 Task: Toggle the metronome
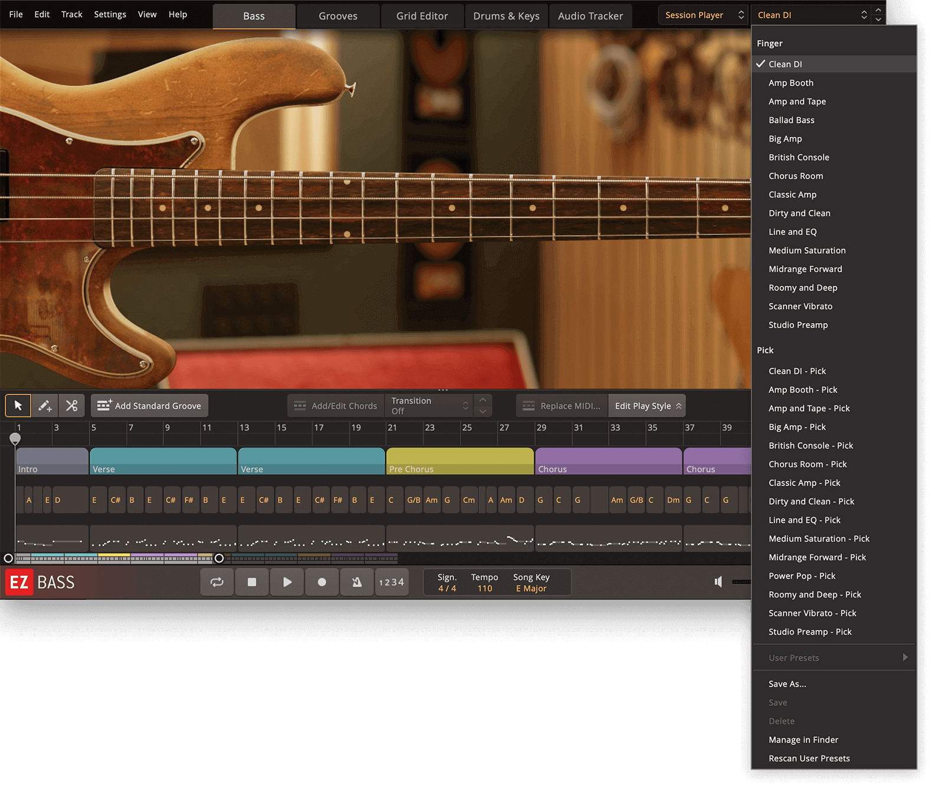coord(357,582)
